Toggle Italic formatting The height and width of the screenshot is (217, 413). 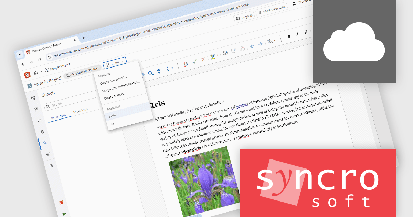[297, 34]
